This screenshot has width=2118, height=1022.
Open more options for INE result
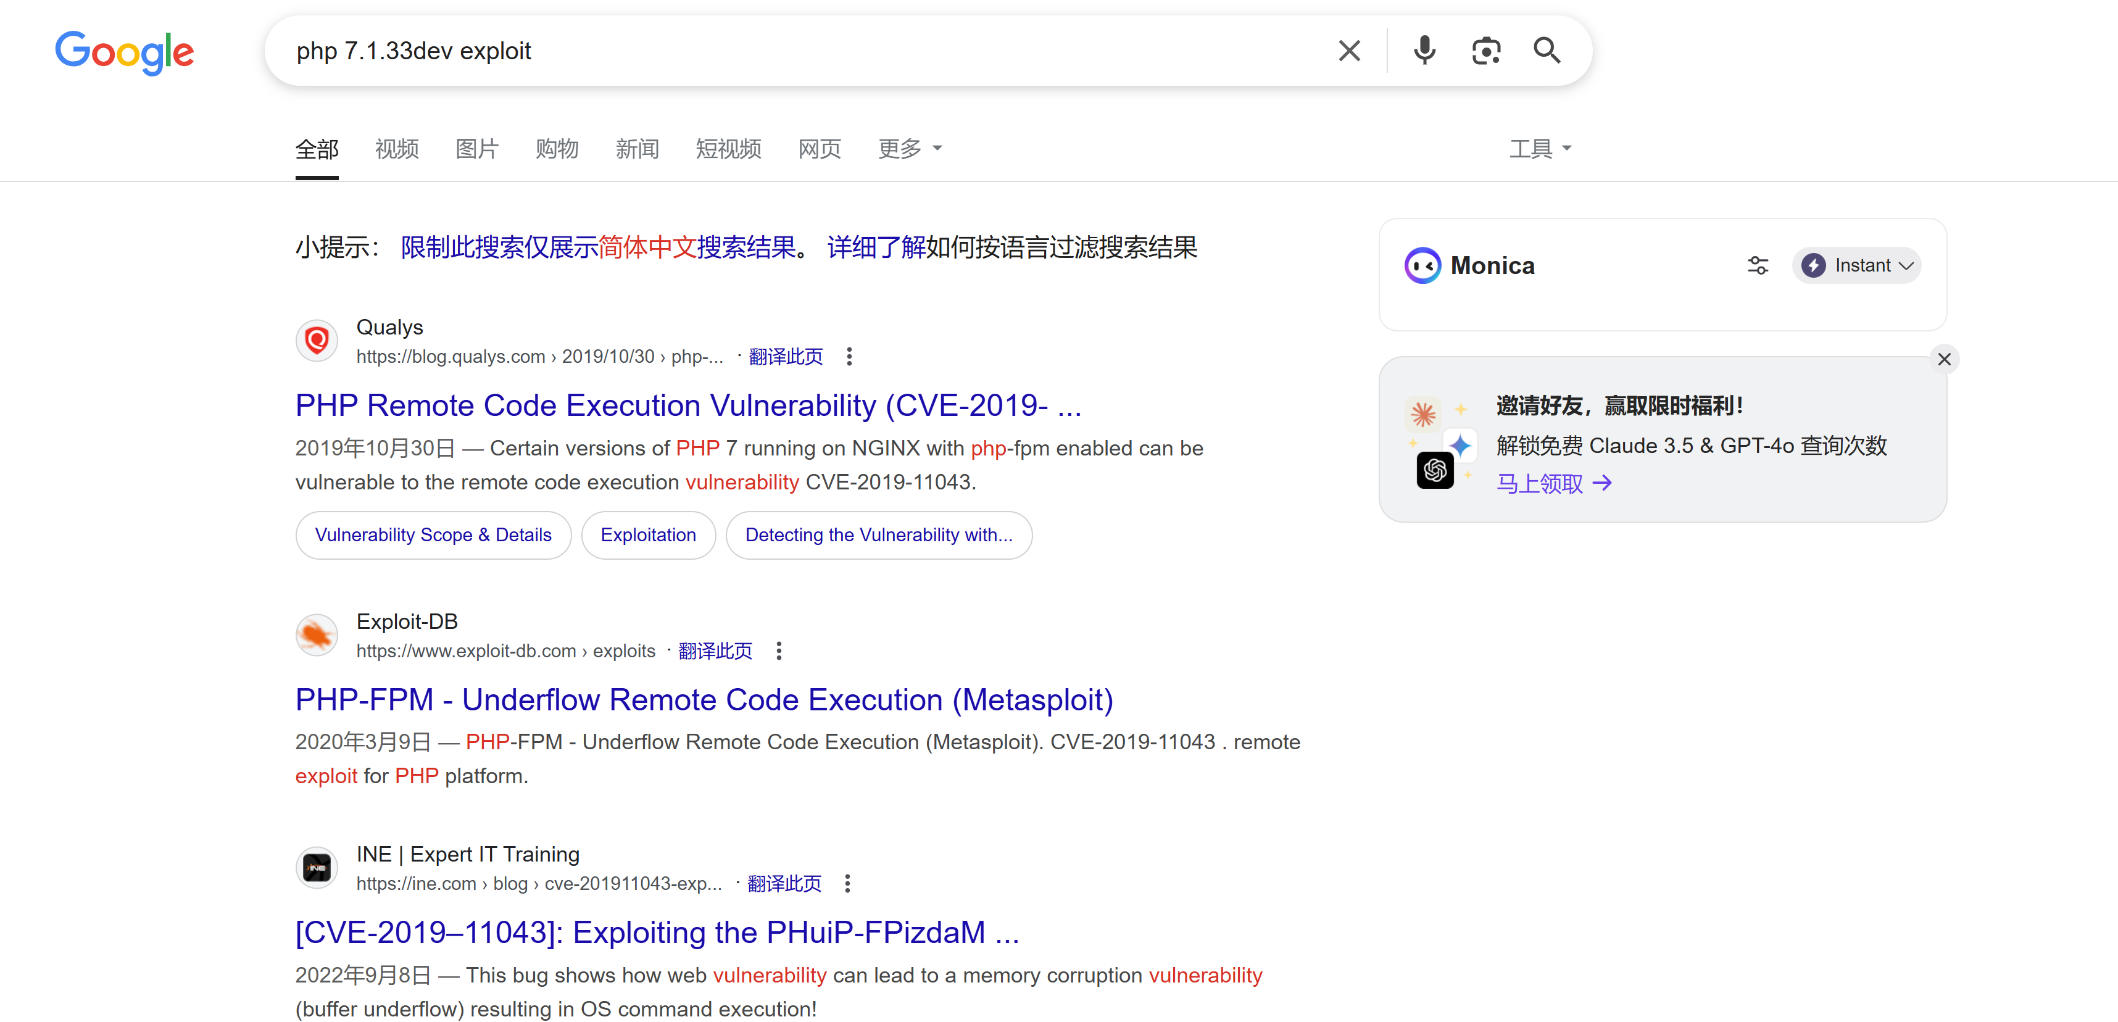click(847, 884)
